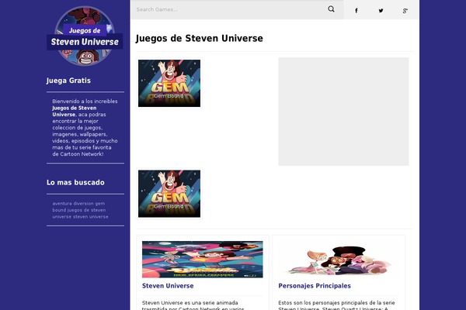Open the Twitter social icon
This screenshot has width=466, height=310.
click(381, 11)
